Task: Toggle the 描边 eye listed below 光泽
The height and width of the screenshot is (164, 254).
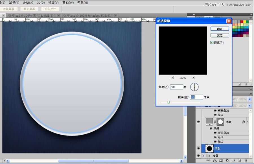Action: [x=215, y=142]
